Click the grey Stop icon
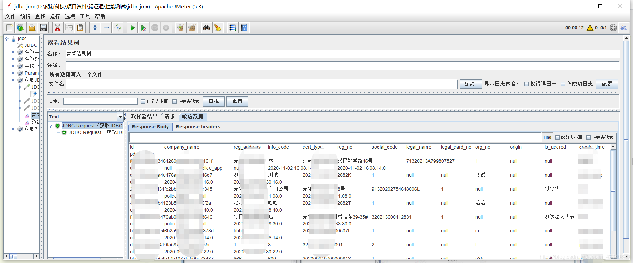633x263 pixels. click(x=155, y=28)
